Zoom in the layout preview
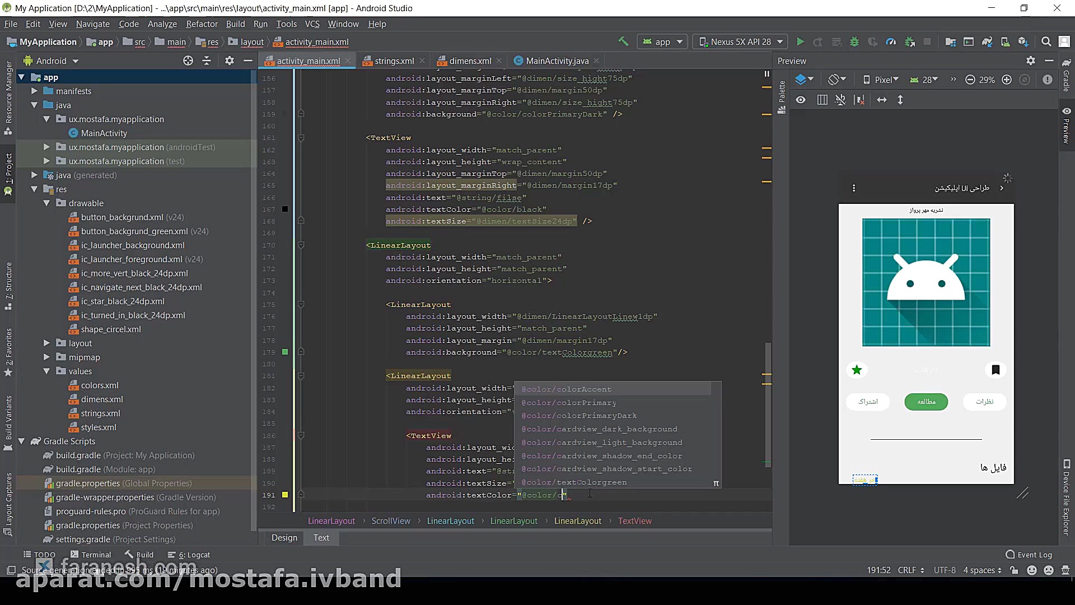Image resolution: width=1075 pixels, height=605 pixels. tap(1007, 80)
